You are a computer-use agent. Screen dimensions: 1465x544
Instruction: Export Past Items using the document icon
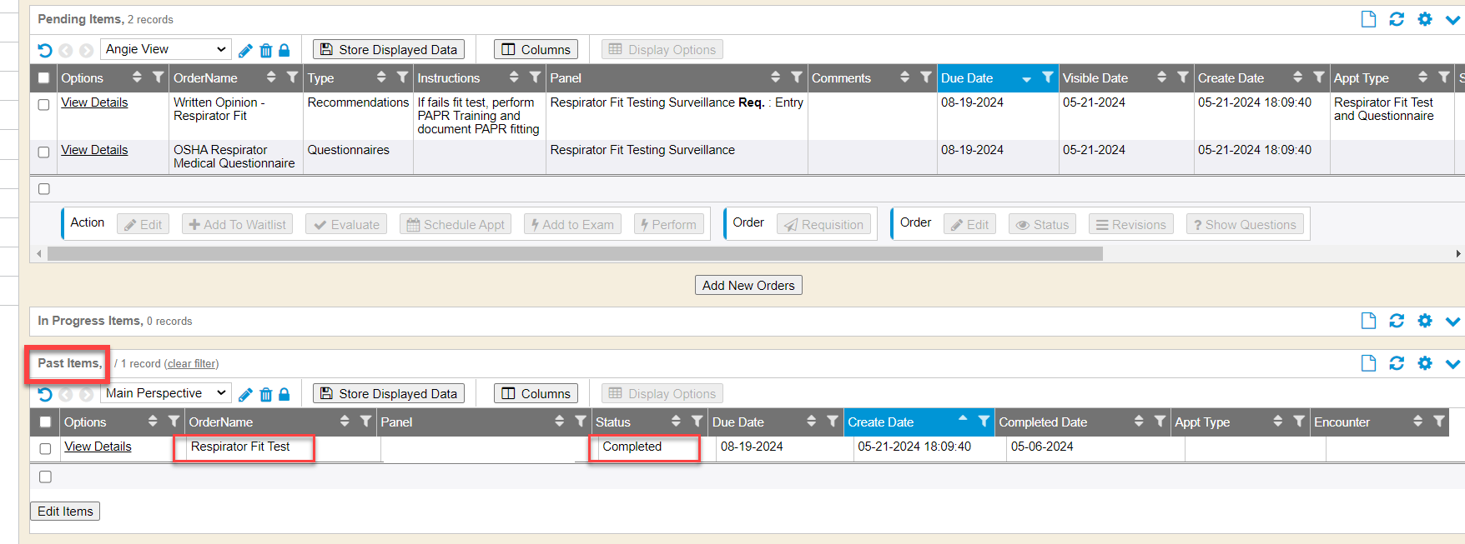tap(1368, 363)
